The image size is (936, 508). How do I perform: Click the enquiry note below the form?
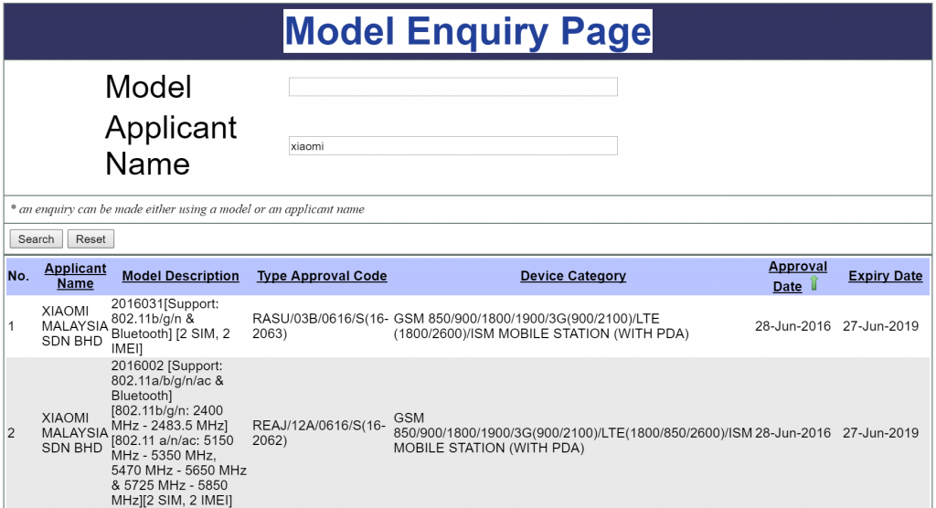click(187, 209)
